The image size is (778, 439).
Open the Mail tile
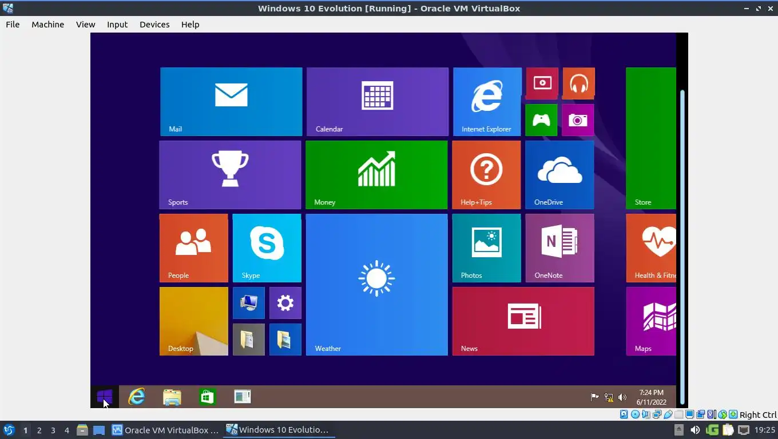pos(231,102)
